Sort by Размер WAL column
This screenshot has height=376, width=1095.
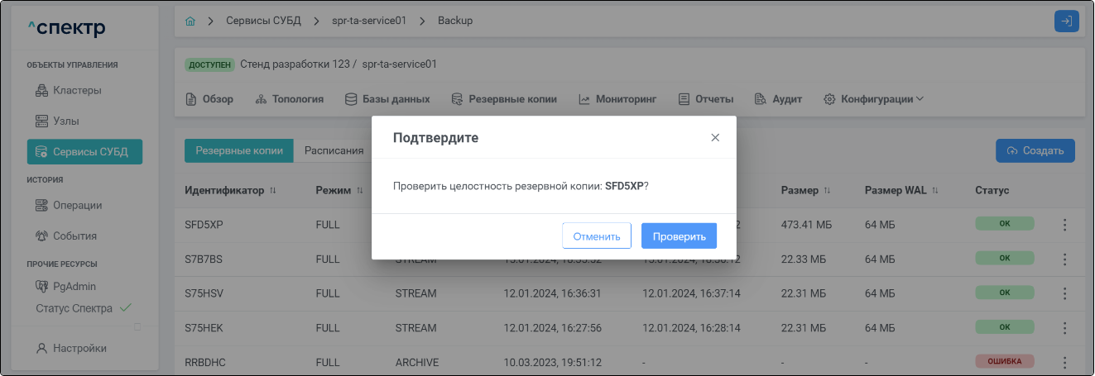[934, 191]
